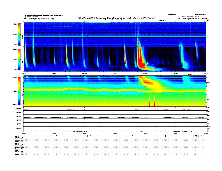Click the RAD2 header in the bottom status table
This screenshot has width=222, height=171.
(17, 137)
